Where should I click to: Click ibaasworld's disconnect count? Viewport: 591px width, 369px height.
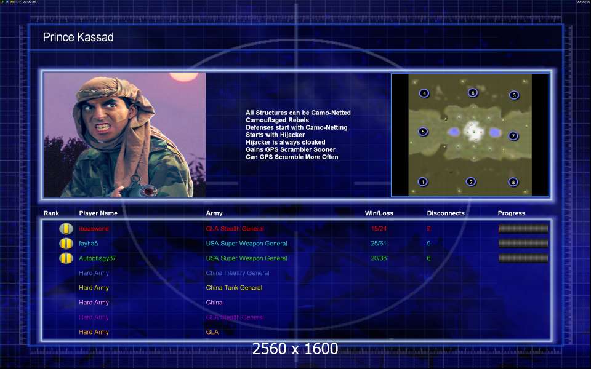428,229
